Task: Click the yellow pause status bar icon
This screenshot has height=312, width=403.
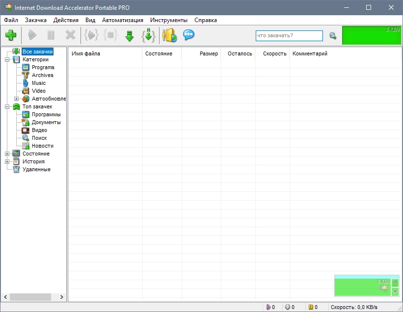Action: click(311, 307)
